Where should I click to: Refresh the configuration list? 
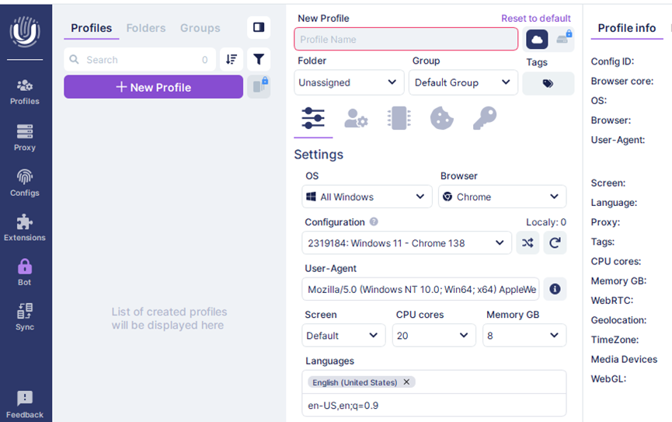tap(555, 242)
